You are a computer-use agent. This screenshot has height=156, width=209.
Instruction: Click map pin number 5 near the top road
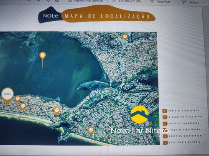tap(125, 37)
